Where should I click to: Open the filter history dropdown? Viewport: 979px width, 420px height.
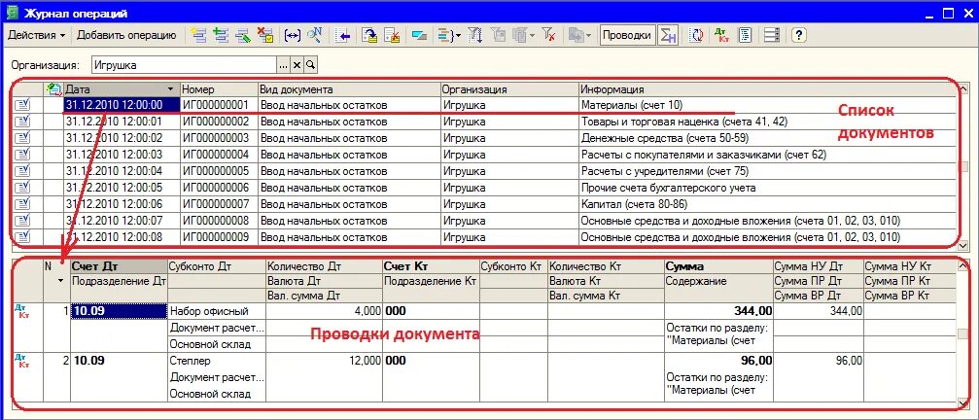coord(523,36)
